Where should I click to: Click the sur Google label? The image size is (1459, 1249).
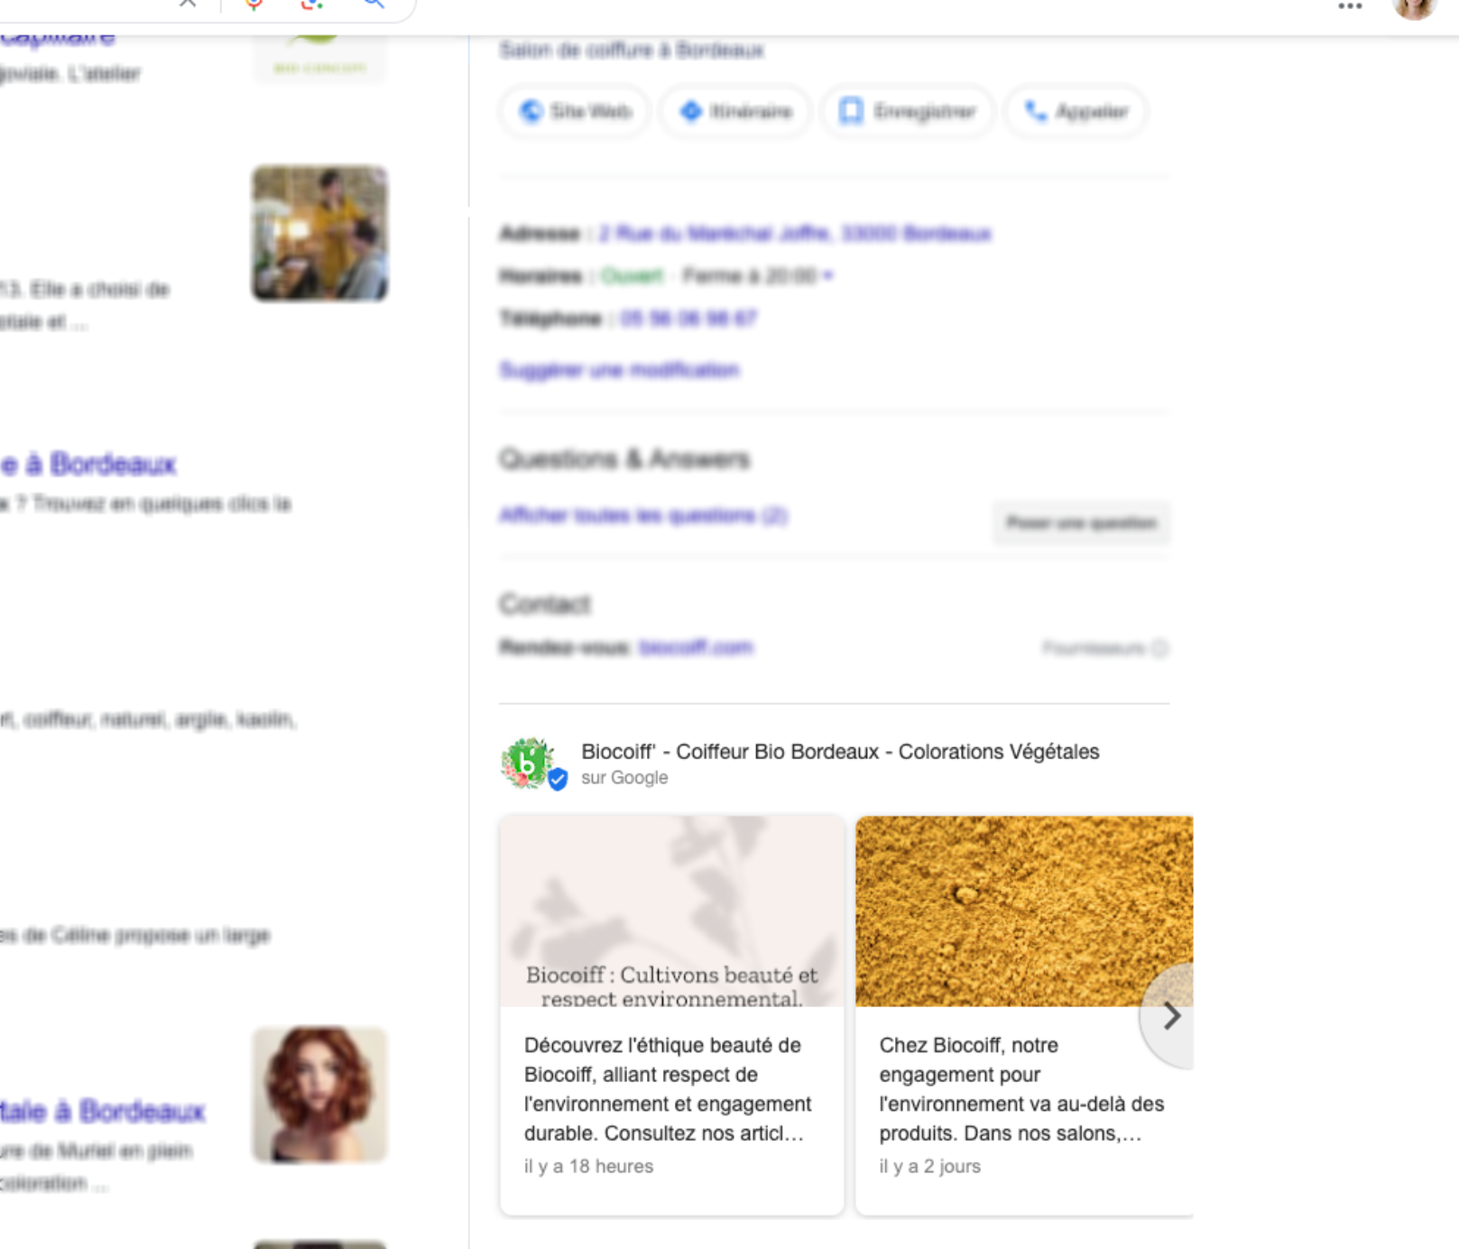tap(624, 778)
